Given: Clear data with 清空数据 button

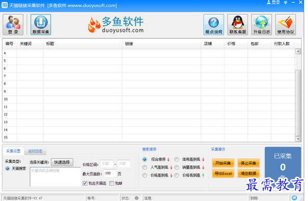Looking at the screenshot, I should (248, 174).
